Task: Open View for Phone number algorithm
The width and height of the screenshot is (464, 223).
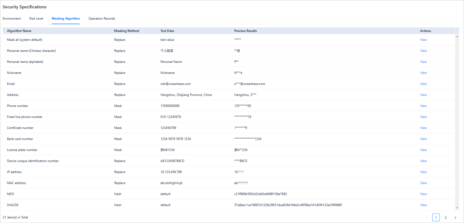Action: pyautogui.click(x=423, y=106)
